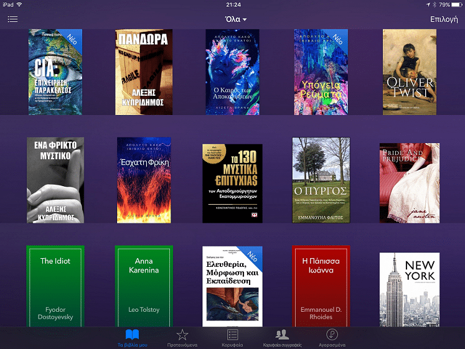The image size is (465, 349).
Task: Switch to the Κορυφαία charts tab
Action: (232, 338)
